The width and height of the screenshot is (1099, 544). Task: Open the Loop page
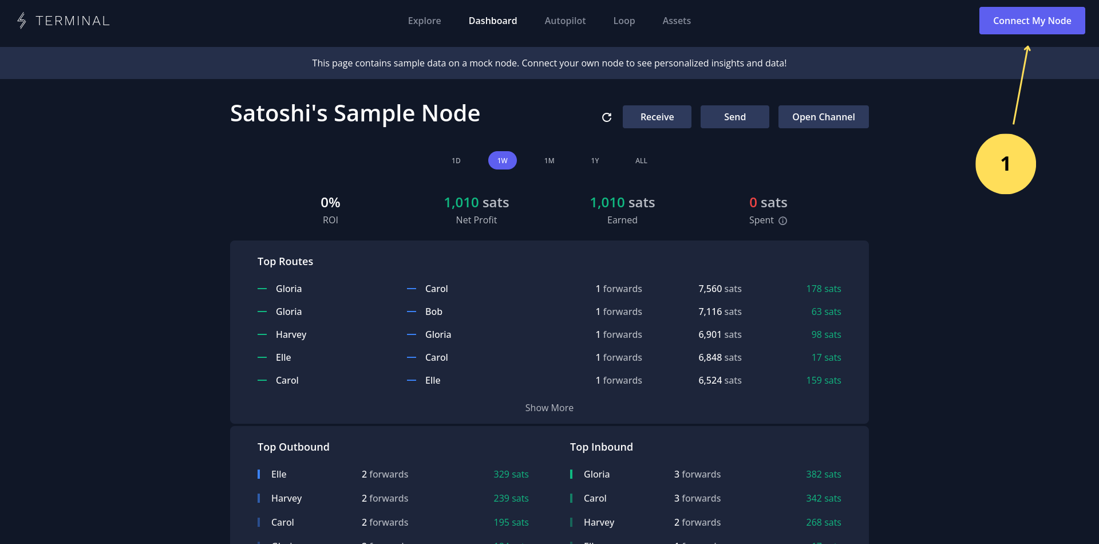(x=623, y=21)
